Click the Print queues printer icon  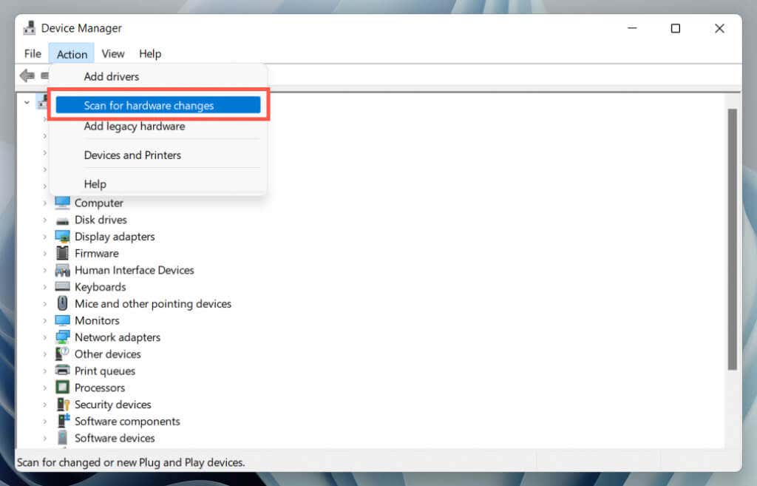pos(62,370)
